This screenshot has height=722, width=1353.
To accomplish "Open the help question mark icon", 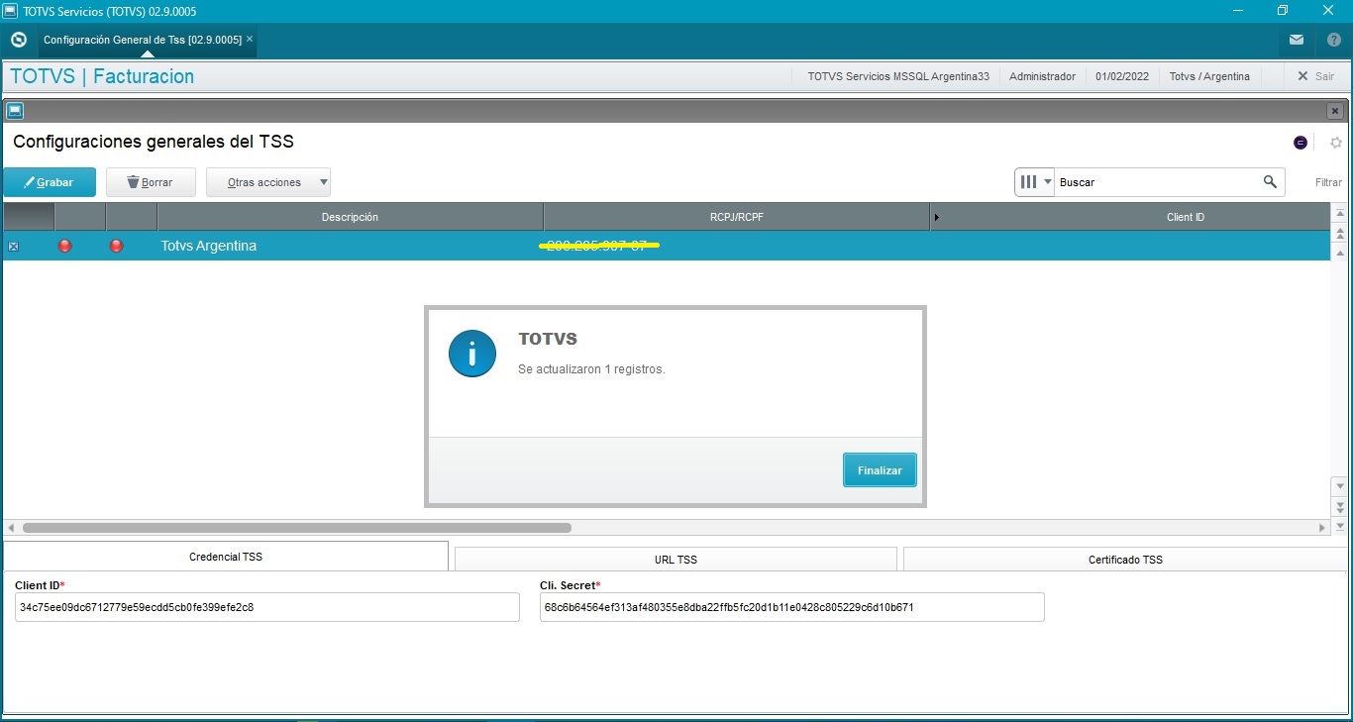I will click(1334, 40).
